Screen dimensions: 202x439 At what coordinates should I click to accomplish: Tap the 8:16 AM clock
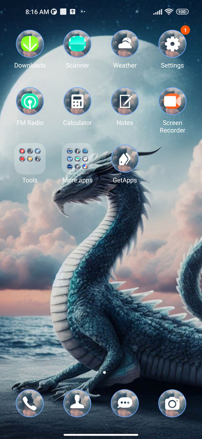click(x=37, y=12)
